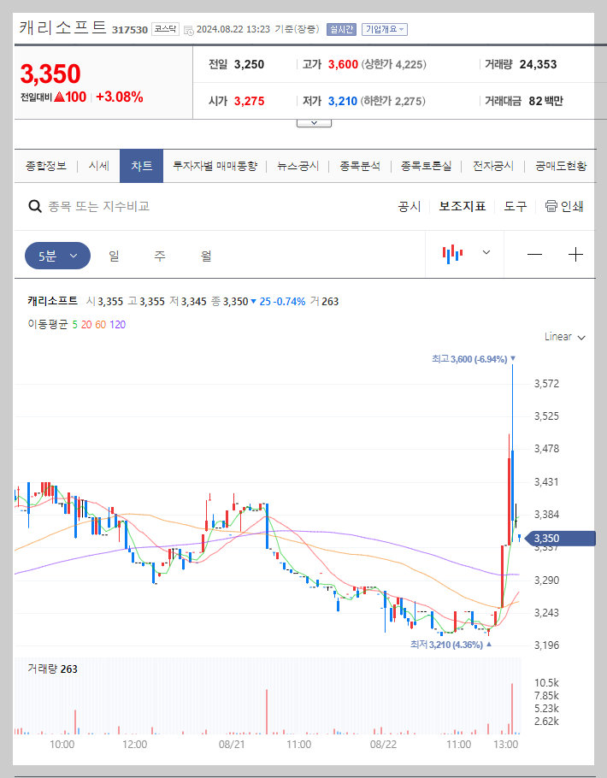
Task: Open 보조지표 indicator settings
Action: click(x=462, y=205)
